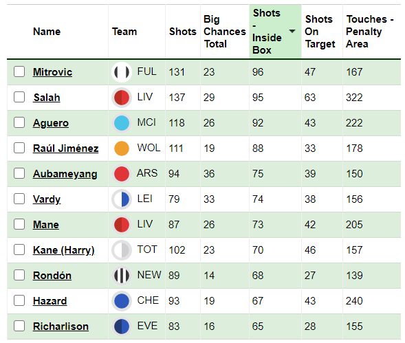Click Salah's shots value 137 cell
This screenshot has width=405, height=343.
pos(177,98)
